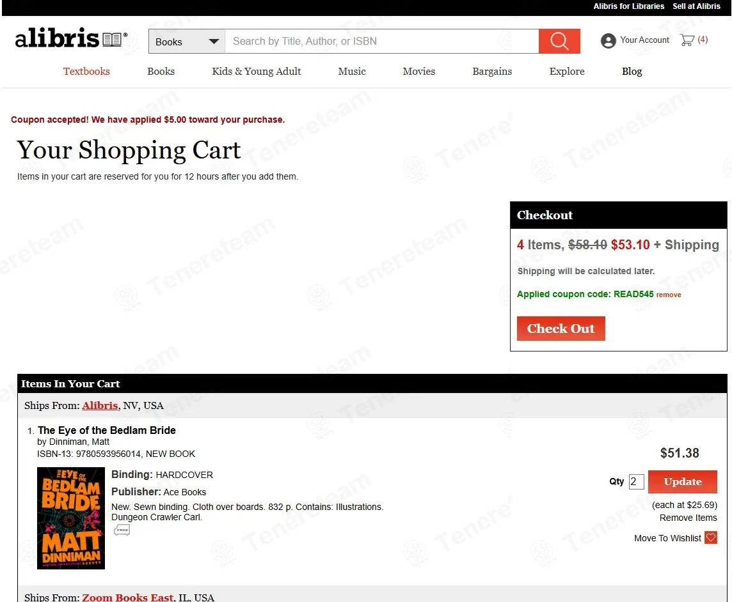Click the free shipping truck icon

pyautogui.click(x=122, y=530)
